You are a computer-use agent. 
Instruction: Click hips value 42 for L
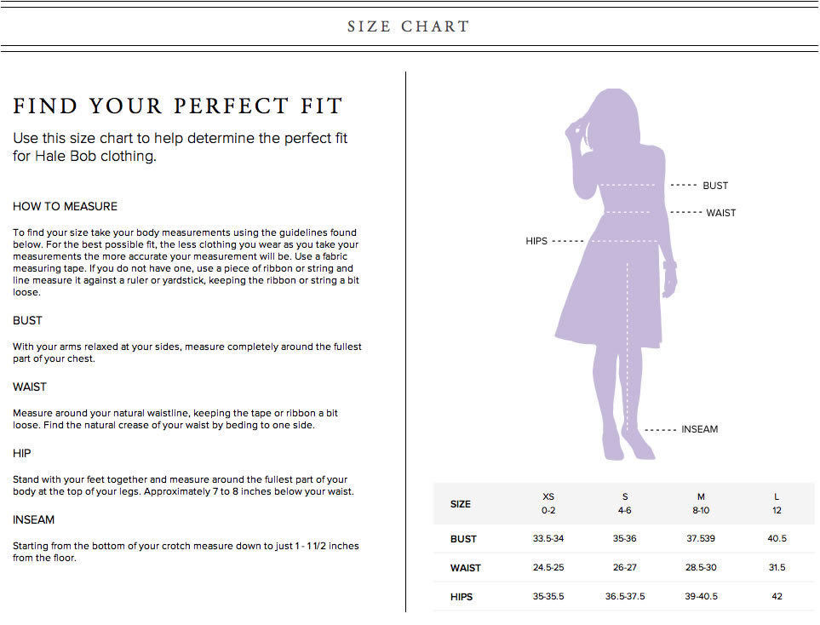(x=777, y=596)
